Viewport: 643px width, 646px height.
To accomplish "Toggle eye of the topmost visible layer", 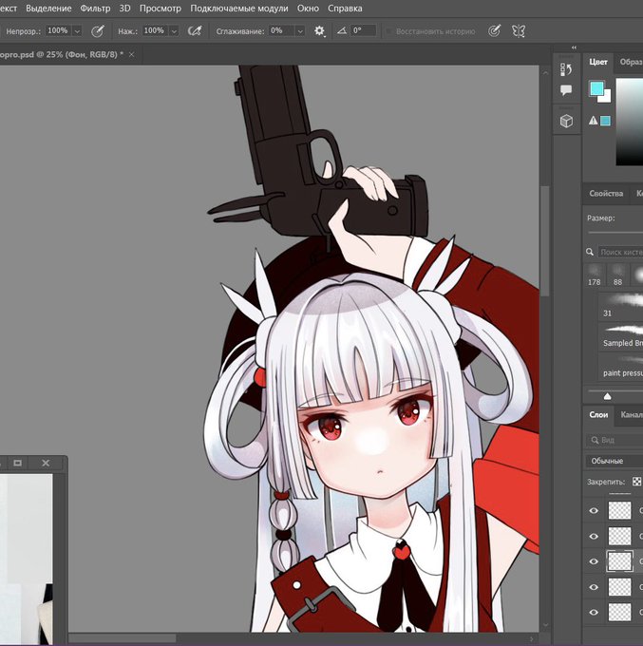I will pos(594,511).
